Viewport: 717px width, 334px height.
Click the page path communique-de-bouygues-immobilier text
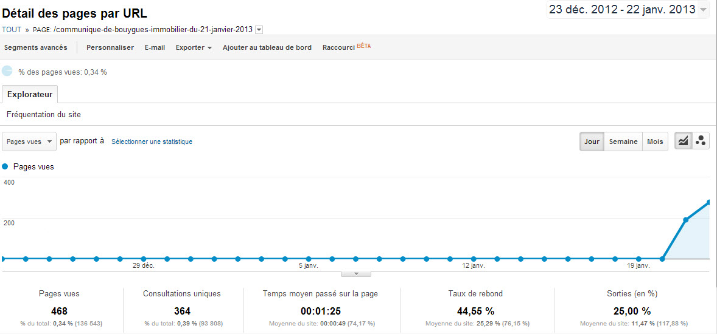point(153,30)
